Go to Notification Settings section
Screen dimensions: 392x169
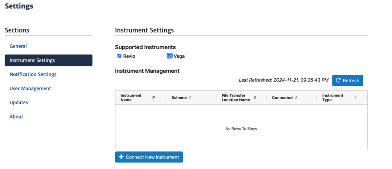coord(33,74)
